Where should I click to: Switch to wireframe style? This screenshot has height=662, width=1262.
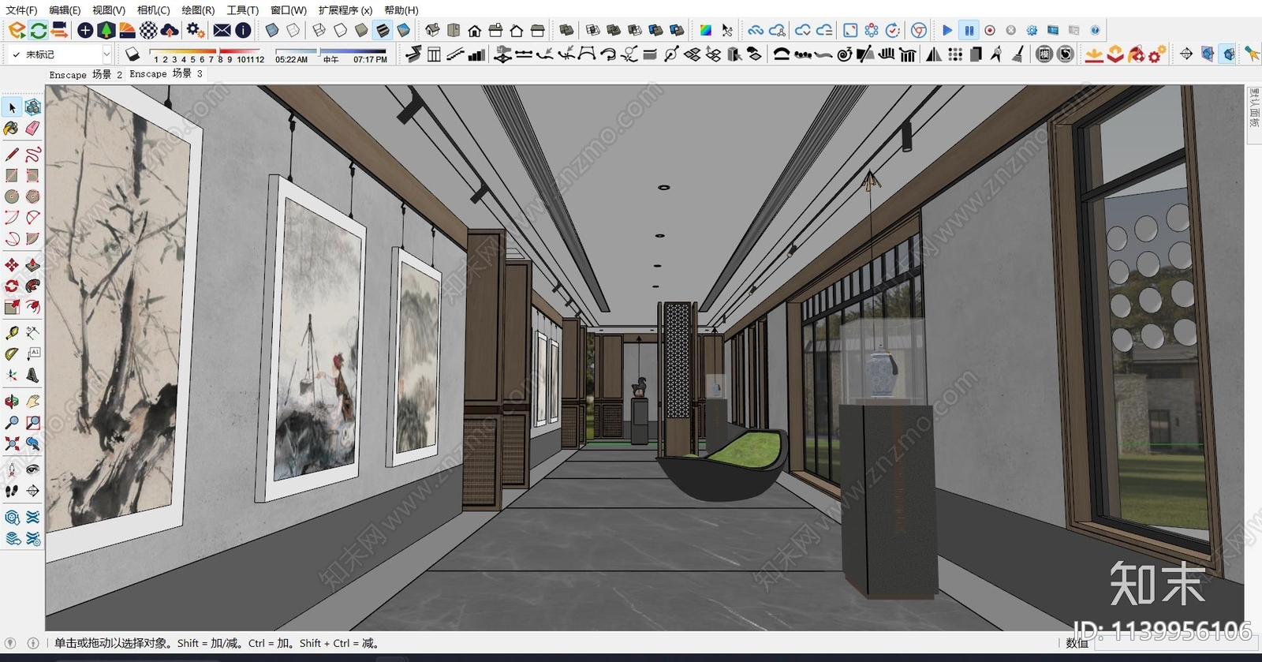pos(319,30)
